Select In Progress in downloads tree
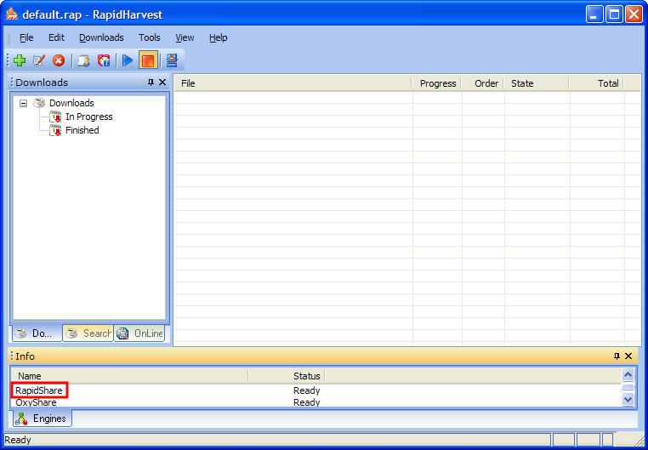The image size is (648, 450). [x=88, y=117]
